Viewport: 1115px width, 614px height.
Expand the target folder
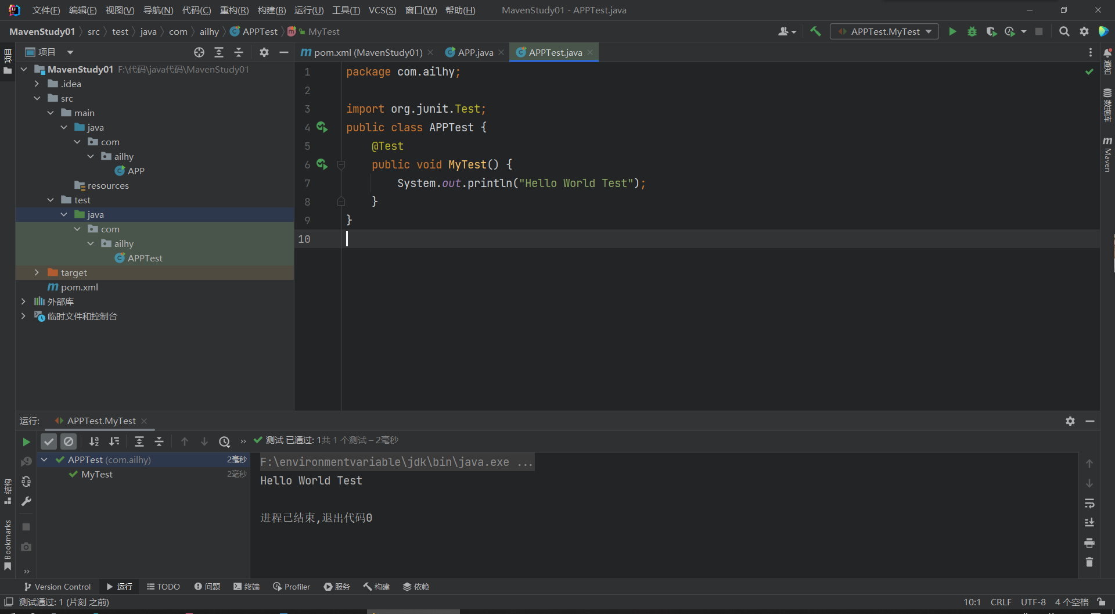(37, 272)
